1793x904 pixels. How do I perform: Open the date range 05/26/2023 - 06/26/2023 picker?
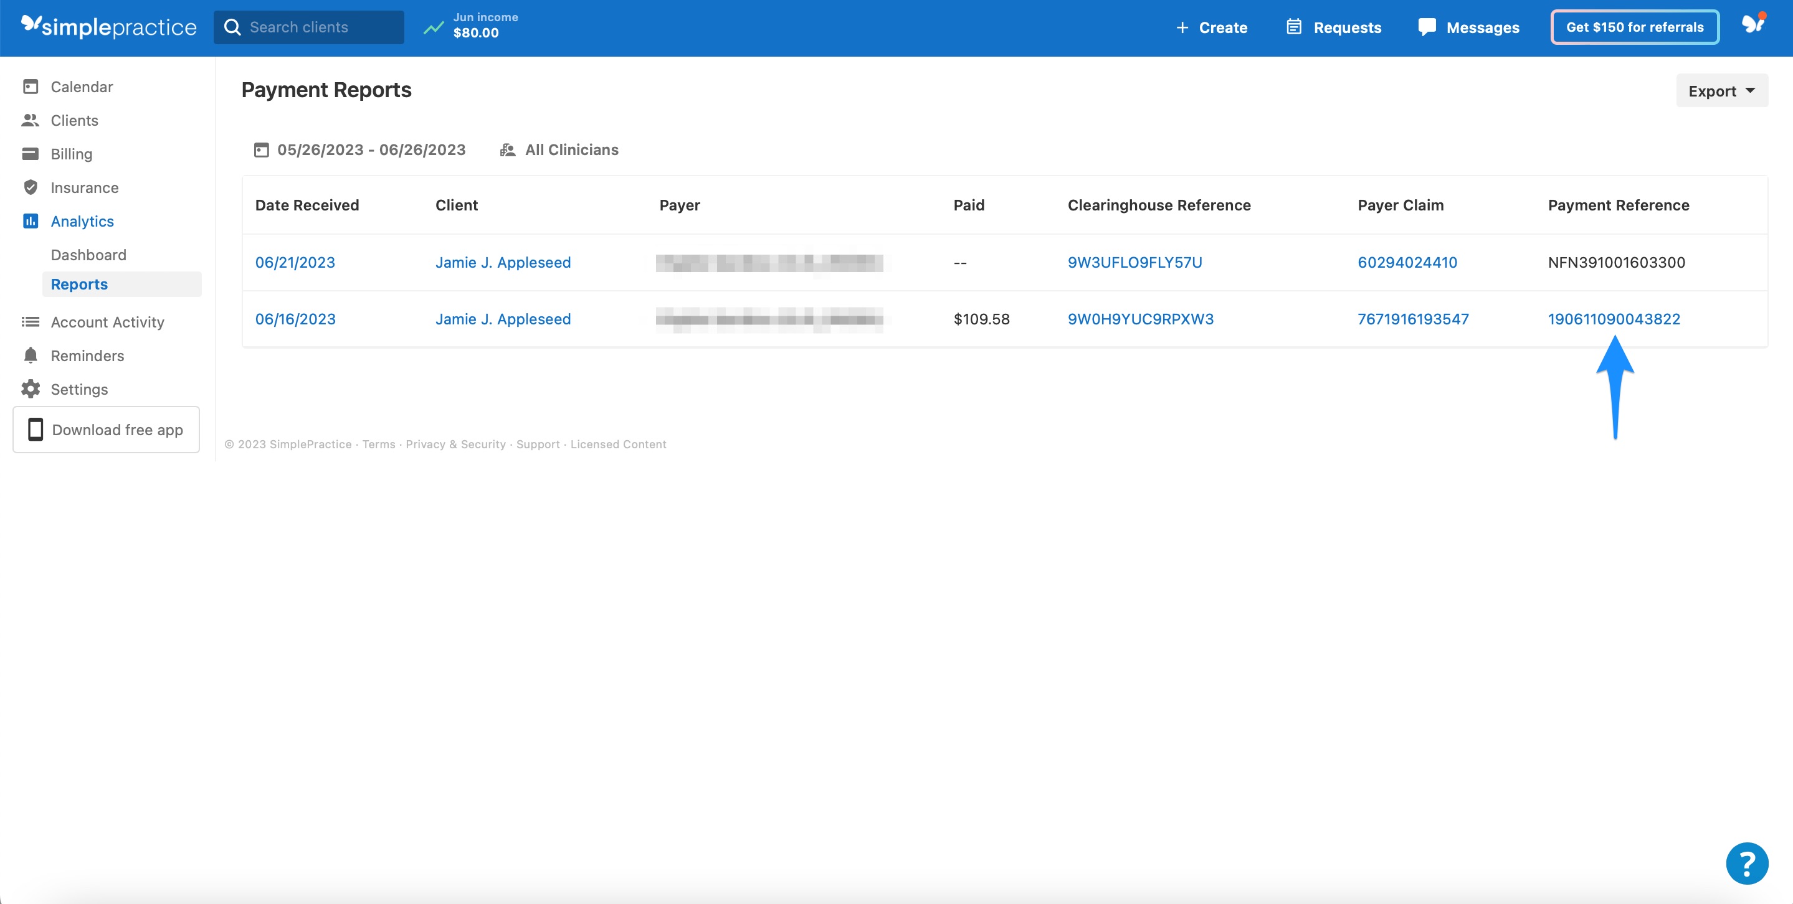click(371, 149)
